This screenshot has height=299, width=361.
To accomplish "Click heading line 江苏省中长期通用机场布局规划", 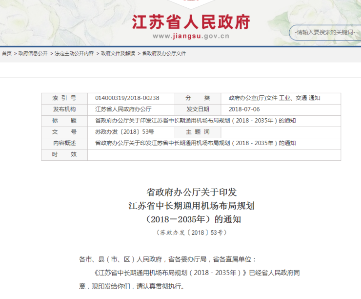I will (x=192, y=206).
